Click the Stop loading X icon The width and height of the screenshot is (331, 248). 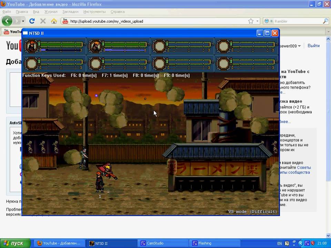tap(43, 21)
